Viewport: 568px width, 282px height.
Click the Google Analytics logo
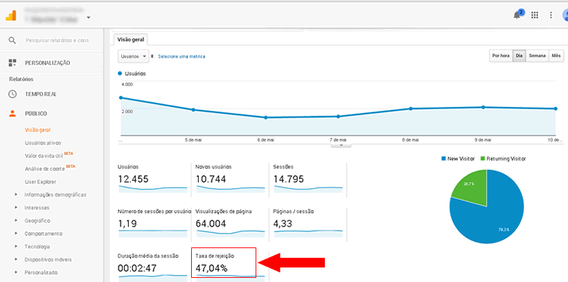(x=11, y=15)
